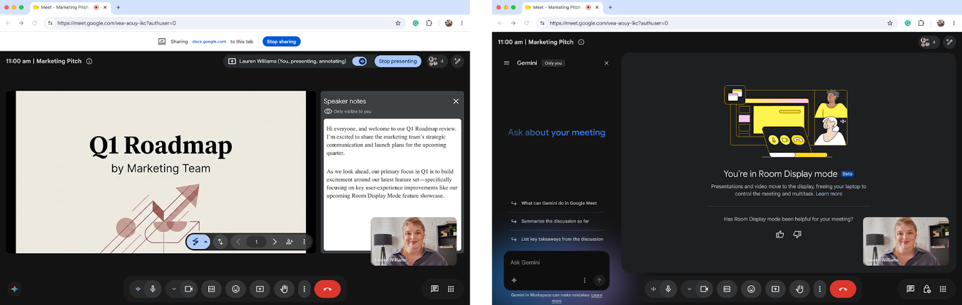Open emoji reactions in left window
The width and height of the screenshot is (962, 305).
click(x=236, y=289)
